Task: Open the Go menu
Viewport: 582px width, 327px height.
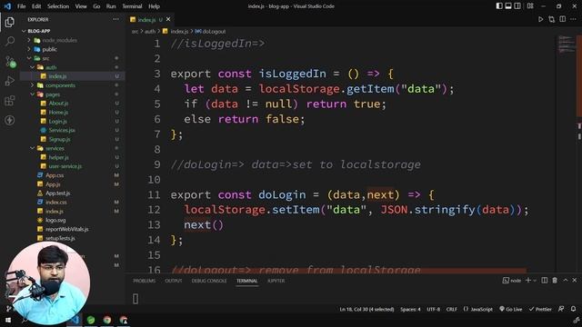Action: (x=96, y=6)
